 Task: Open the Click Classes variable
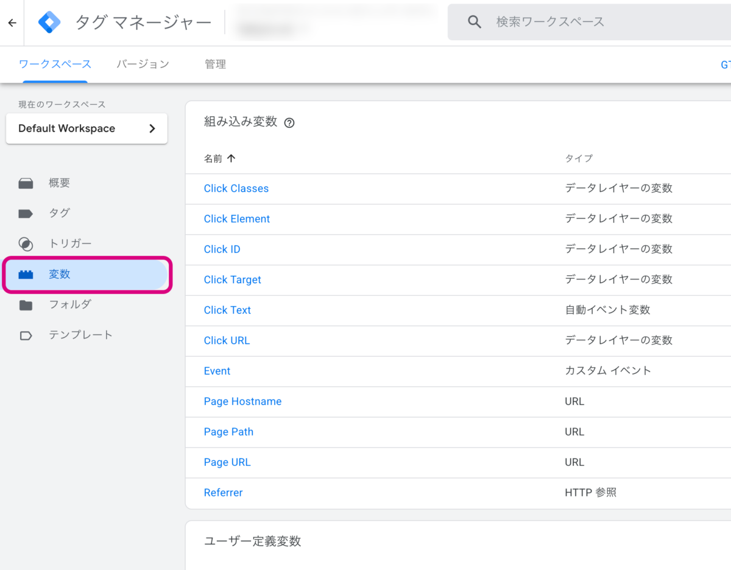pos(236,189)
